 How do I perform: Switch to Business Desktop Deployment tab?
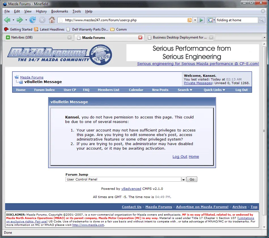click(180, 37)
